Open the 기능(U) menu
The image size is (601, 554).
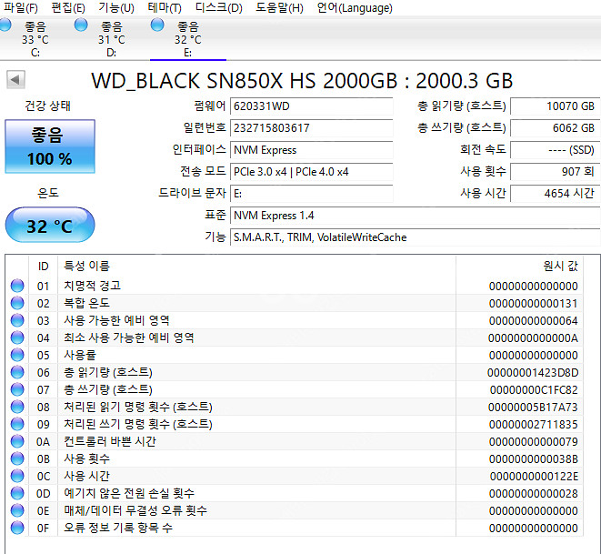pos(116,7)
